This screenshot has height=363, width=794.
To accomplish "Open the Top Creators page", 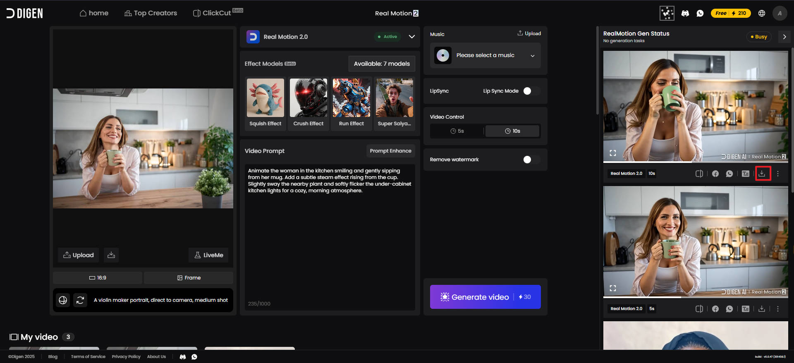I will pos(151,13).
